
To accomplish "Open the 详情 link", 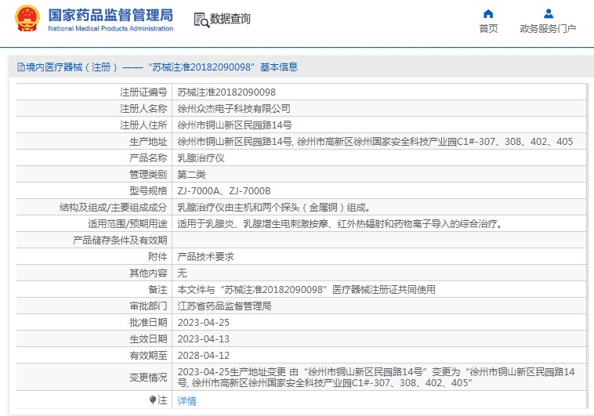I will [187, 401].
